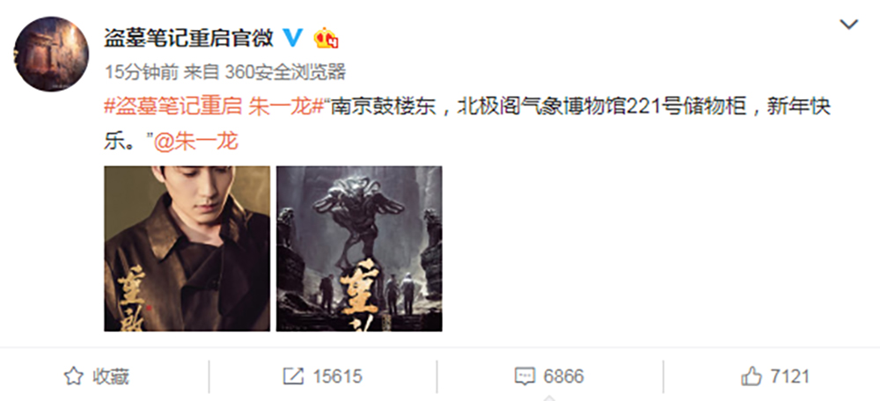Click the thumbs-up like icon
Image resolution: width=880 pixels, height=401 pixels.
pyautogui.click(x=752, y=376)
